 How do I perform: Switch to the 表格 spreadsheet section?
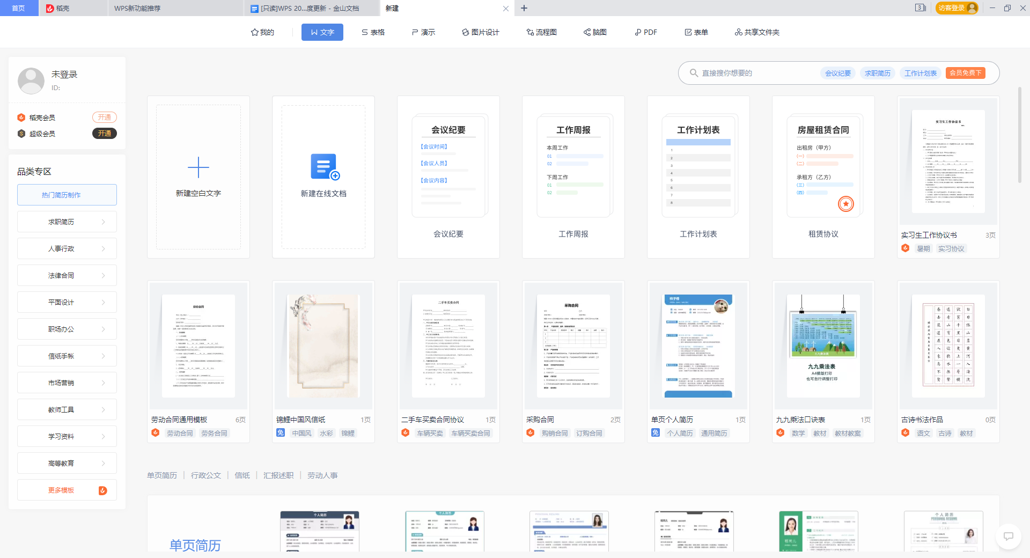373,32
